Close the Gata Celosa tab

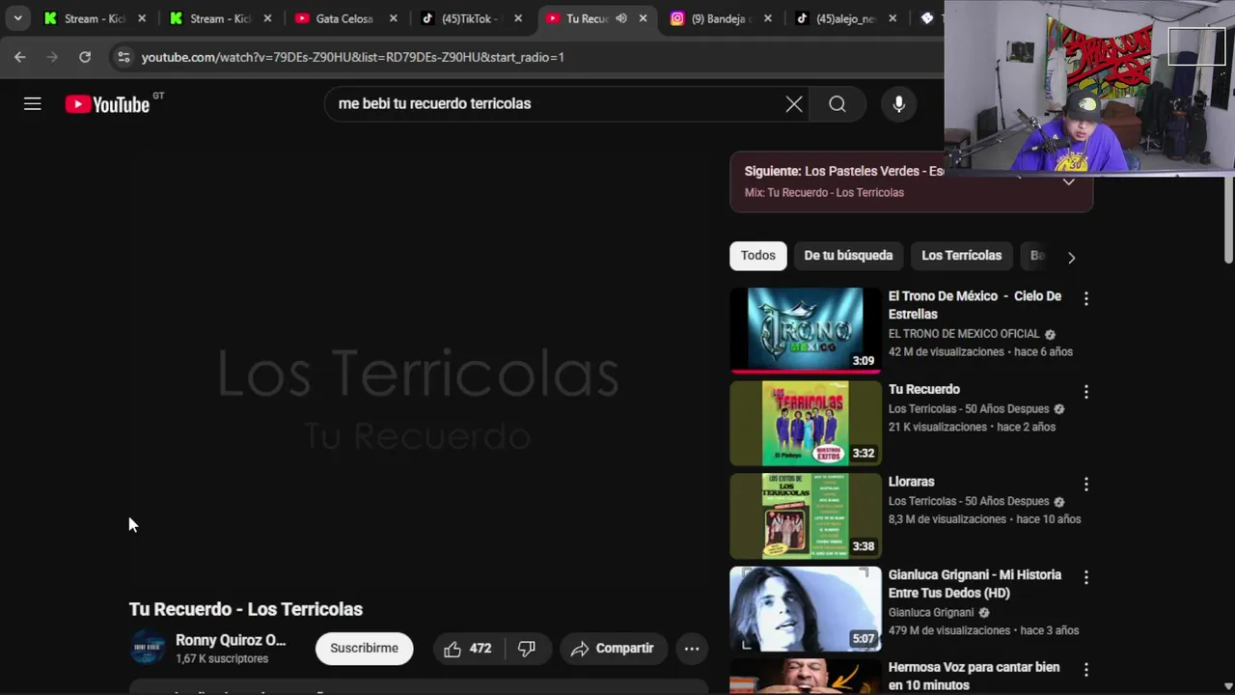click(393, 18)
